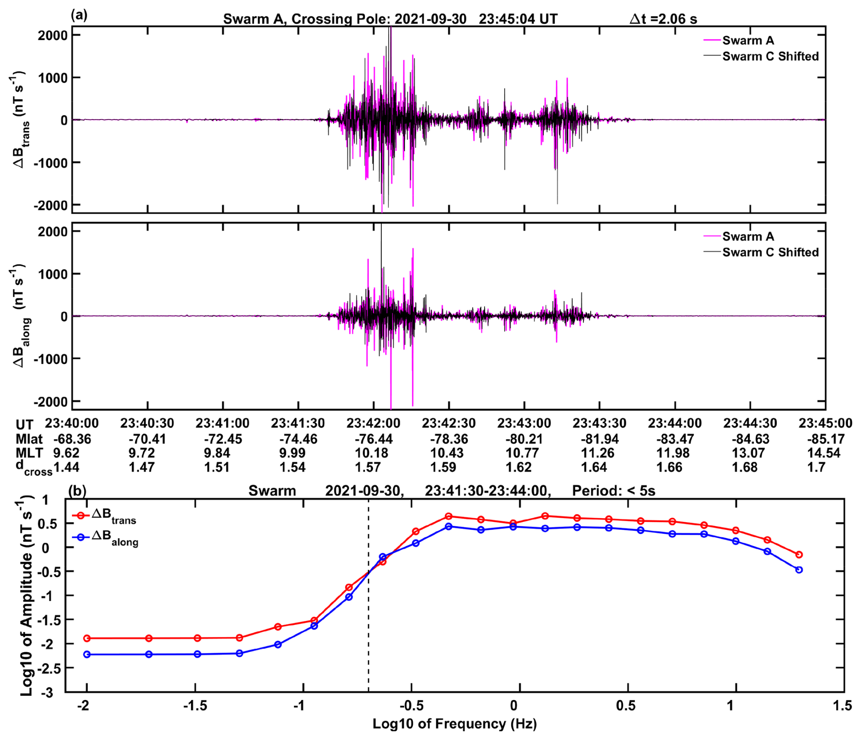Select the 23:42:00 UT tick label
861x740 pixels.
point(373,423)
